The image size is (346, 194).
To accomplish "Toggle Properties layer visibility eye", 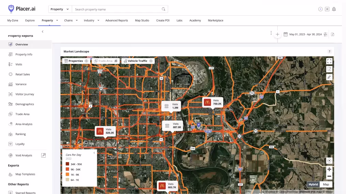I will coord(86,61).
